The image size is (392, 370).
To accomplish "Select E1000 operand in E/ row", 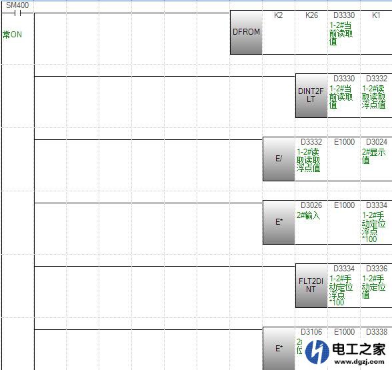I will click(344, 142).
